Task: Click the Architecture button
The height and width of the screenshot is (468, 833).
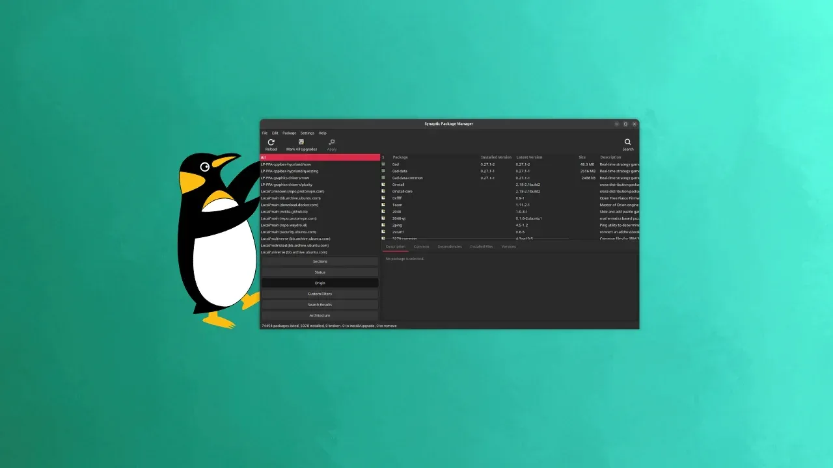Action: (320, 315)
